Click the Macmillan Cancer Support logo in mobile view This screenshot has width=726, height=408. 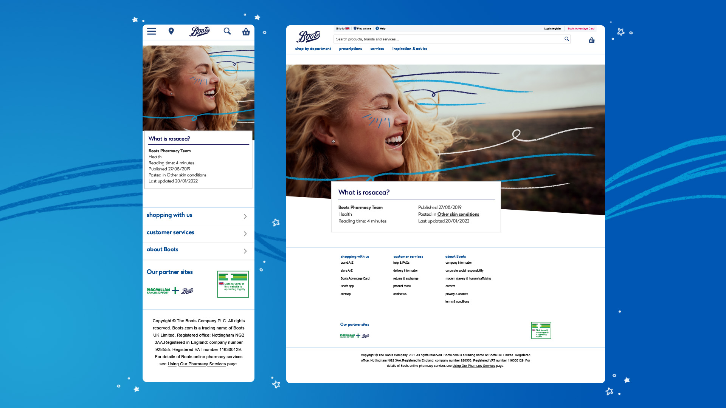pos(158,291)
